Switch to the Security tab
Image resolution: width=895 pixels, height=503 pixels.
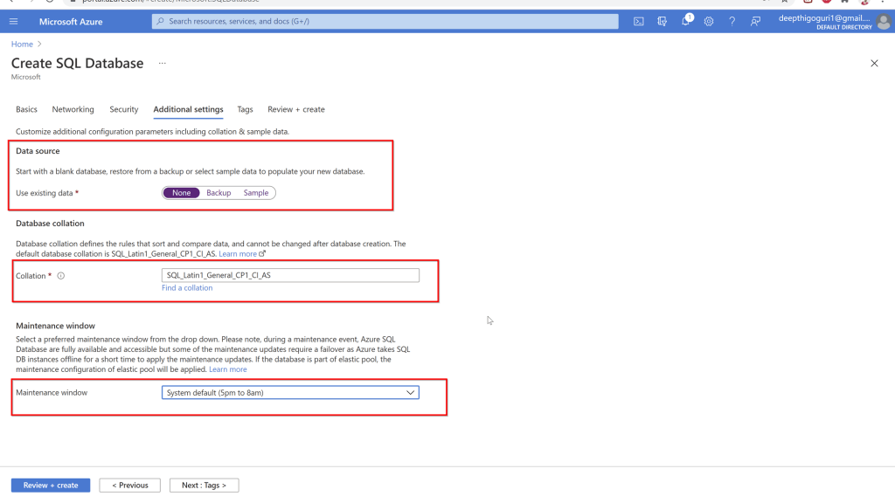(x=123, y=110)
